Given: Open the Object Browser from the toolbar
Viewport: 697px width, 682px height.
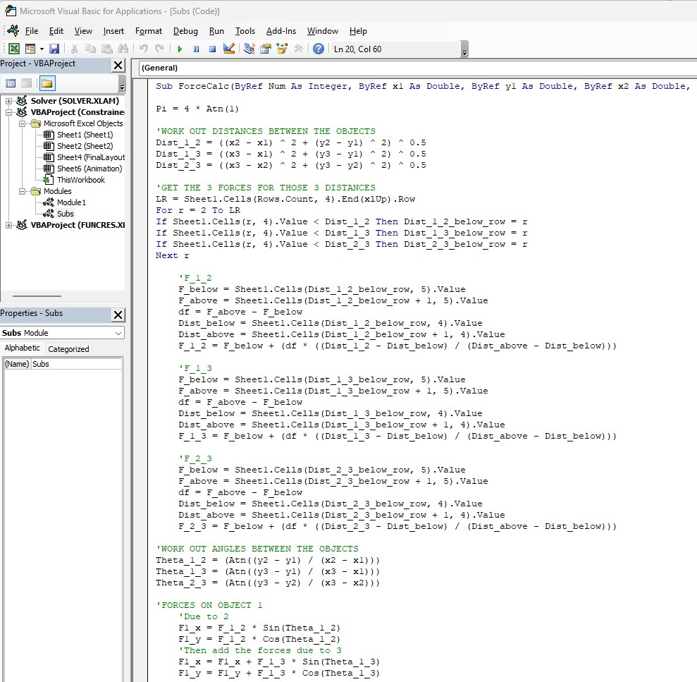Looking at the screenshot, I should click(282, 49).
